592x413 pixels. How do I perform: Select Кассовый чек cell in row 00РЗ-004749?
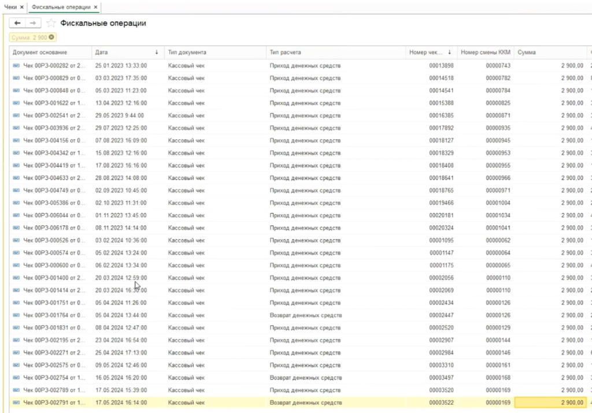pos(186,191)
